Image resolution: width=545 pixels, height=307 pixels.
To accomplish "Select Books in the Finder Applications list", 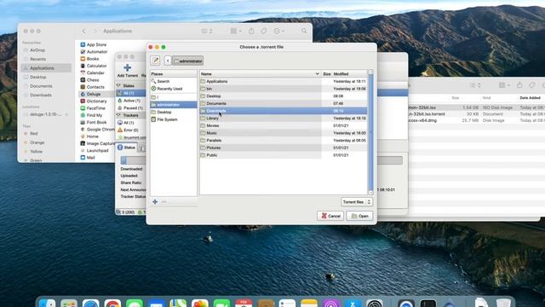I will 92,59.
